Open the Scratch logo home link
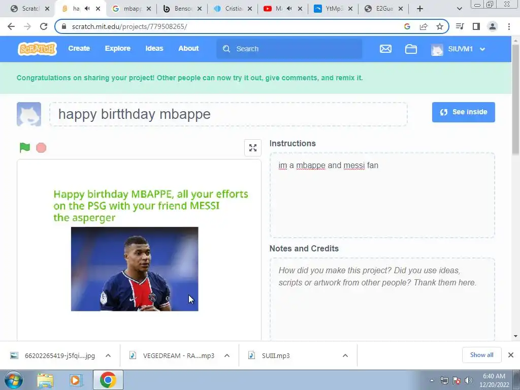The width and height of the screenshot is (520, 390). (37, 49)
